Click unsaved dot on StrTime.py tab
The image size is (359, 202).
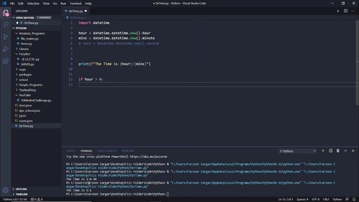tap(86, 11)
